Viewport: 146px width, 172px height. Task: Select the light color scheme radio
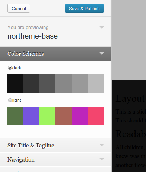[10, 100]
